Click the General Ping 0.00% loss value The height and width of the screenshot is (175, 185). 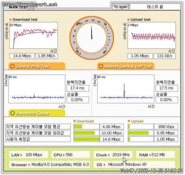tap(78, 100)
